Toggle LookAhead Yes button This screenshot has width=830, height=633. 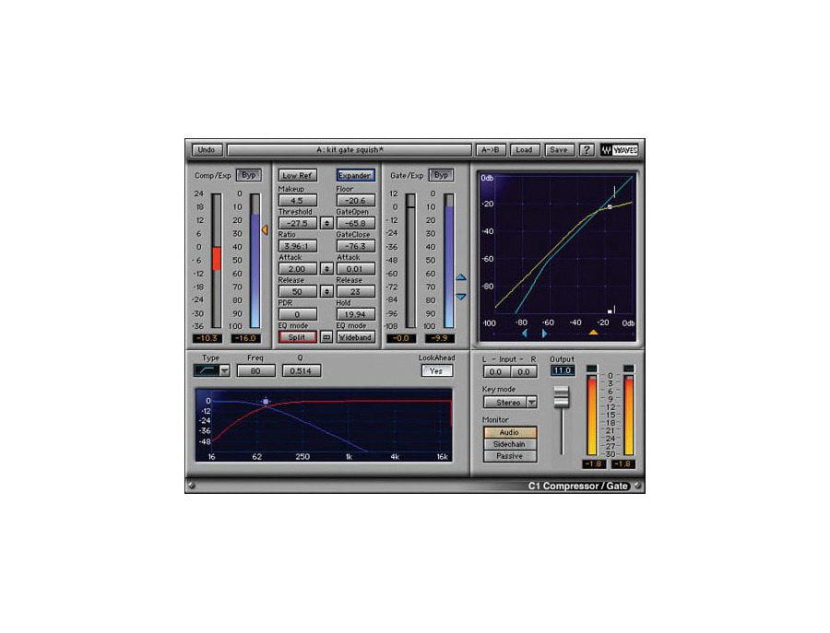click(437, 371)
